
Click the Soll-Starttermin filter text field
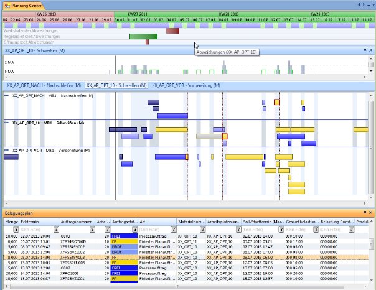point(260,230)
